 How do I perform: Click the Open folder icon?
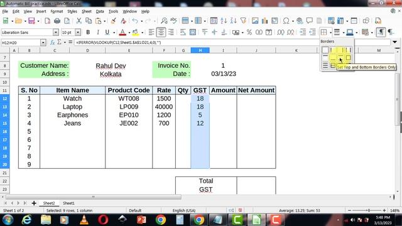(18, 21)
